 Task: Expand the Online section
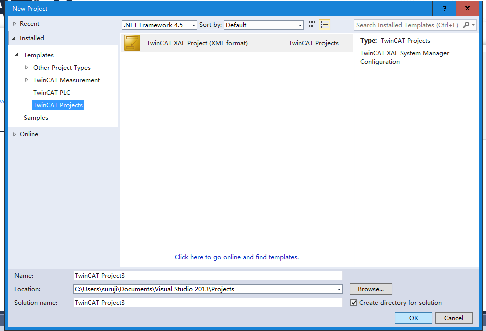14,134
